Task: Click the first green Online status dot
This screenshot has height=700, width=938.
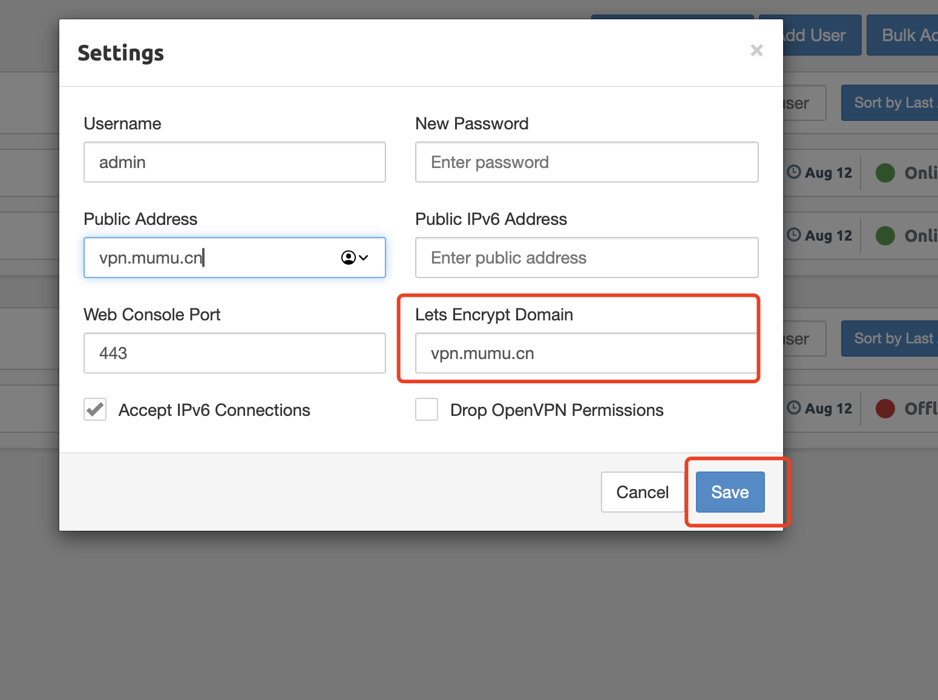Action: pyautogui.click(x=885, y=173)
